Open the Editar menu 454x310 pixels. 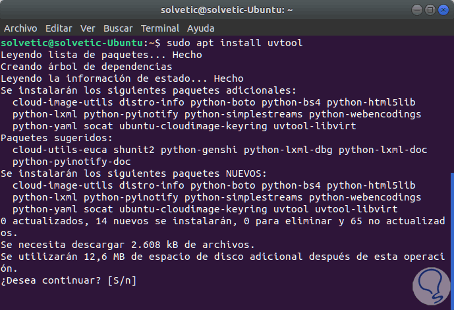coord(59,29)
